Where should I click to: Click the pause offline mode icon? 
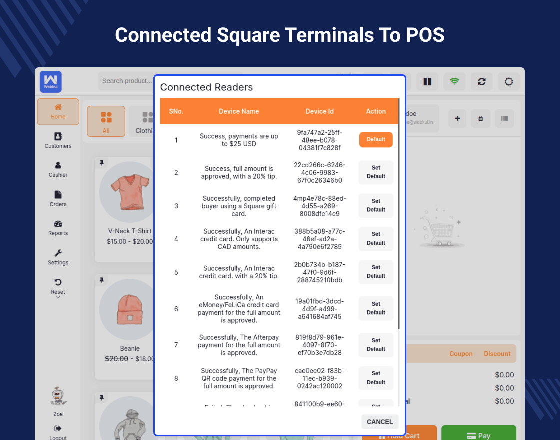[x=427, y=82]
